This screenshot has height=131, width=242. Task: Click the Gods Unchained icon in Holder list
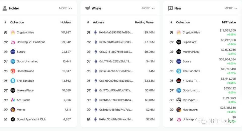13,61
